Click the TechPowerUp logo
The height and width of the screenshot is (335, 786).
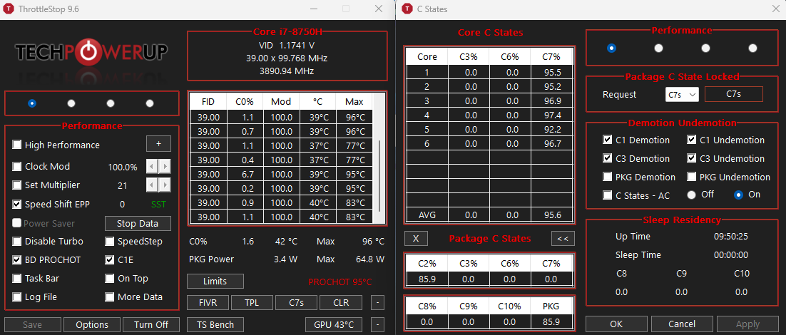click(91, 51)
